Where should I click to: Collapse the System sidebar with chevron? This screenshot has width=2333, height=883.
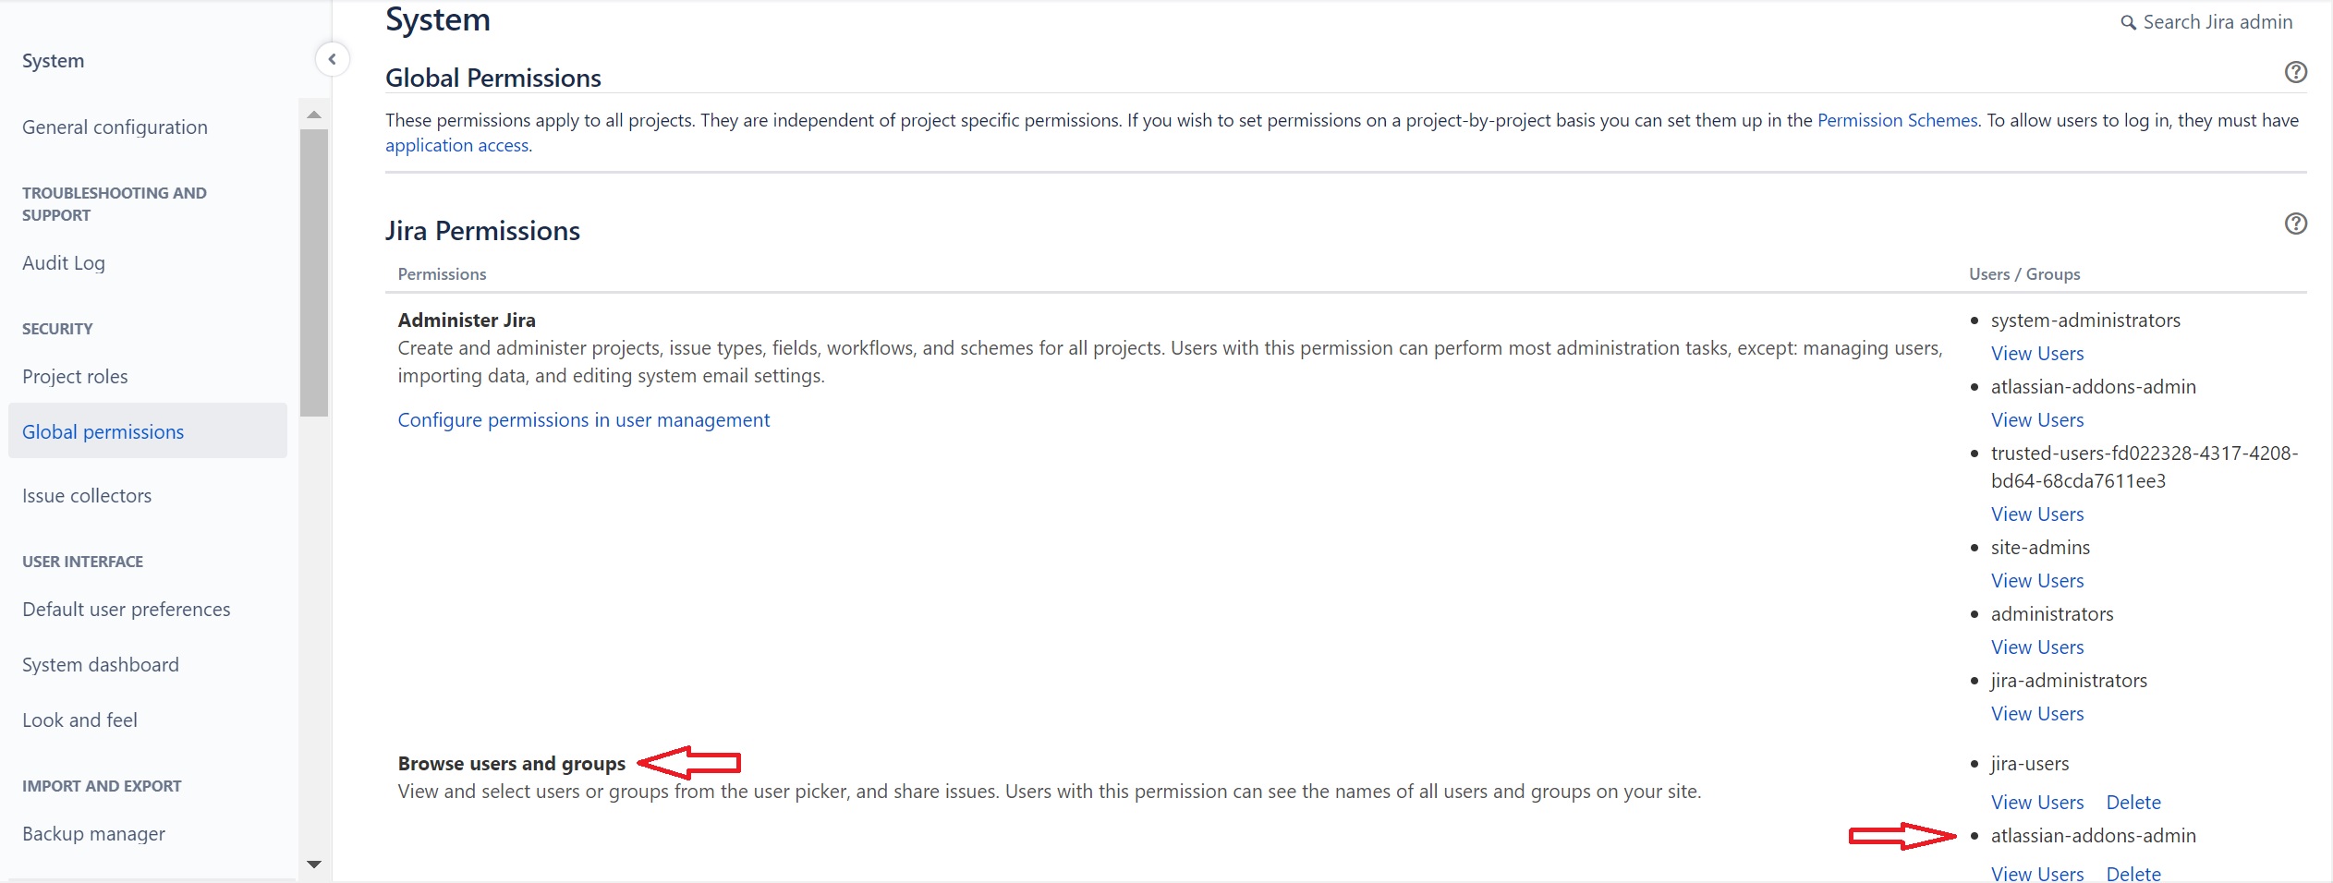pos(333,58)
